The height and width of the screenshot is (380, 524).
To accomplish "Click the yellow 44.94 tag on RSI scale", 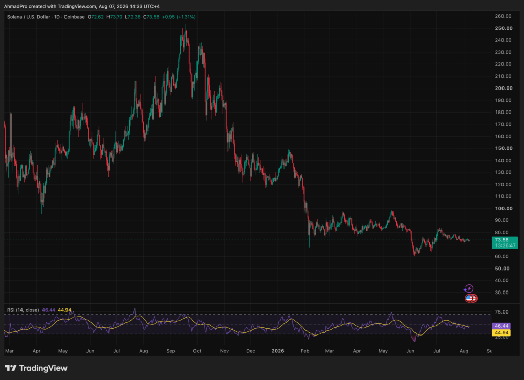I will pyautogui.click(x=501, y=332).
